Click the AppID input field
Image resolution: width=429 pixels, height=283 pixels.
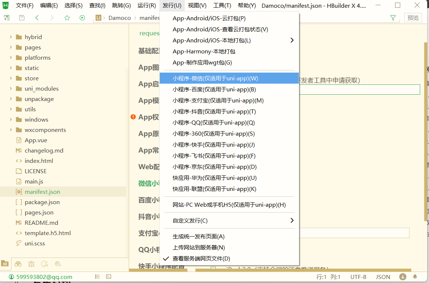point(360,90)
